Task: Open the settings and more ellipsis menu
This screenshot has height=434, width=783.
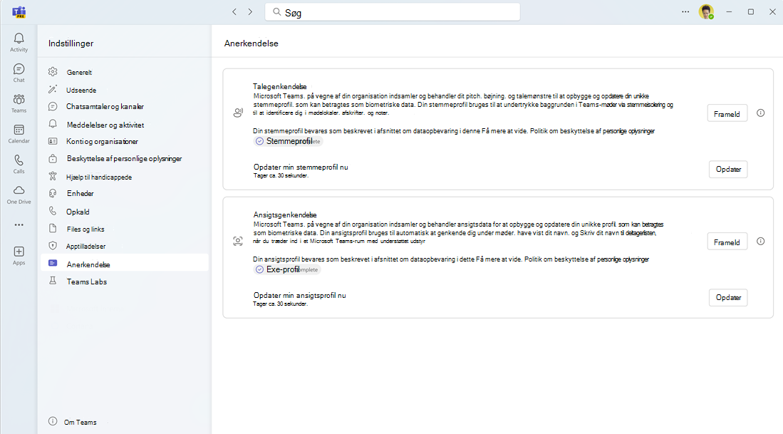Action: click(685, 12)
